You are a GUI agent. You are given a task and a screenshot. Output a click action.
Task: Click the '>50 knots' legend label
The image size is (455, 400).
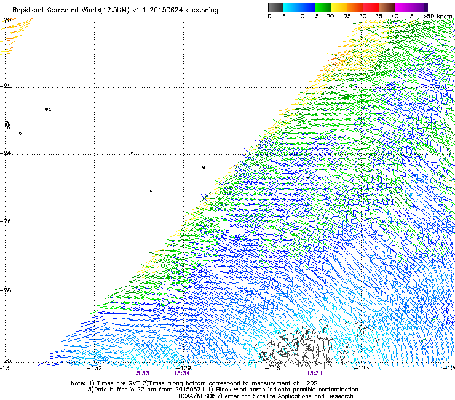(x=437, y=17)
